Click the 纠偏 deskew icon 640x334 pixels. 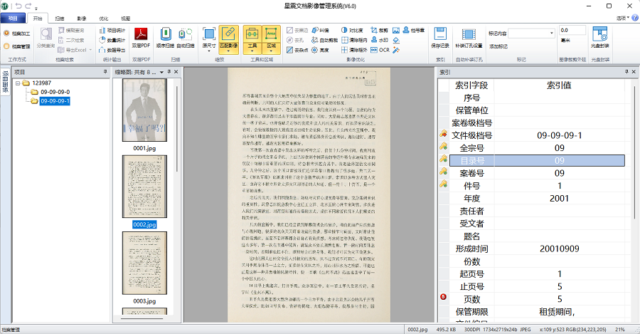click(x=315, y=30)
